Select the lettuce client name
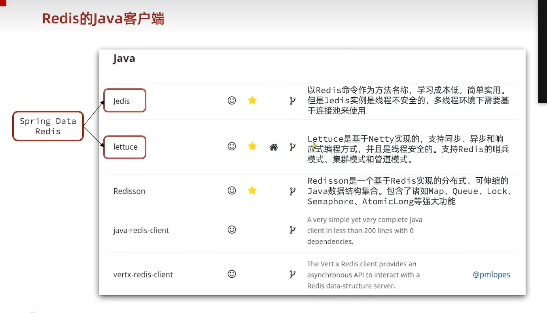 click(x=125, y=147)
